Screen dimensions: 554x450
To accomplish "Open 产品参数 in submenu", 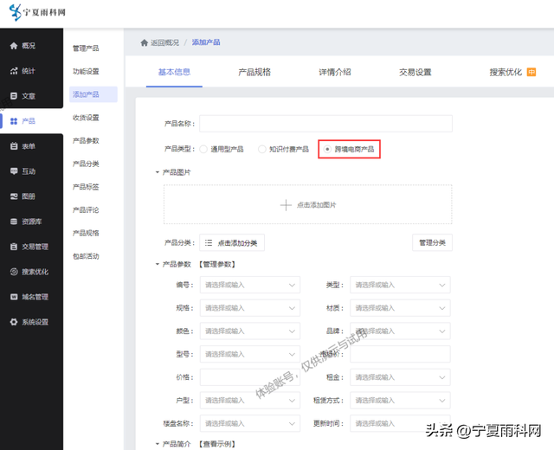I will [86, 140].
